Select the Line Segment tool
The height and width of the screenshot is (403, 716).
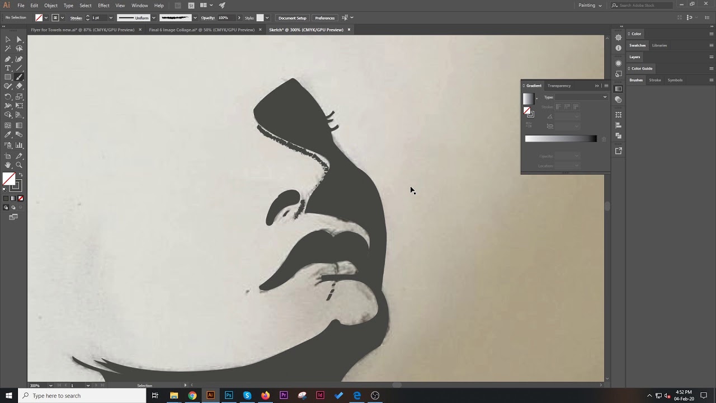19,68
